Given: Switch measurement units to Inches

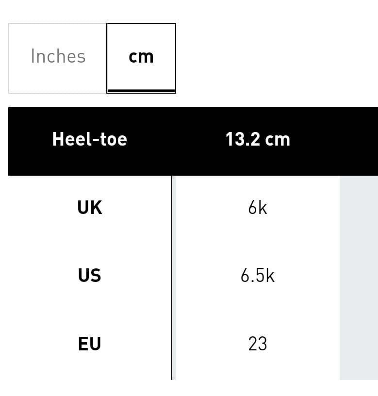Looking at the screenshot, I should click(x=58, y=58).
